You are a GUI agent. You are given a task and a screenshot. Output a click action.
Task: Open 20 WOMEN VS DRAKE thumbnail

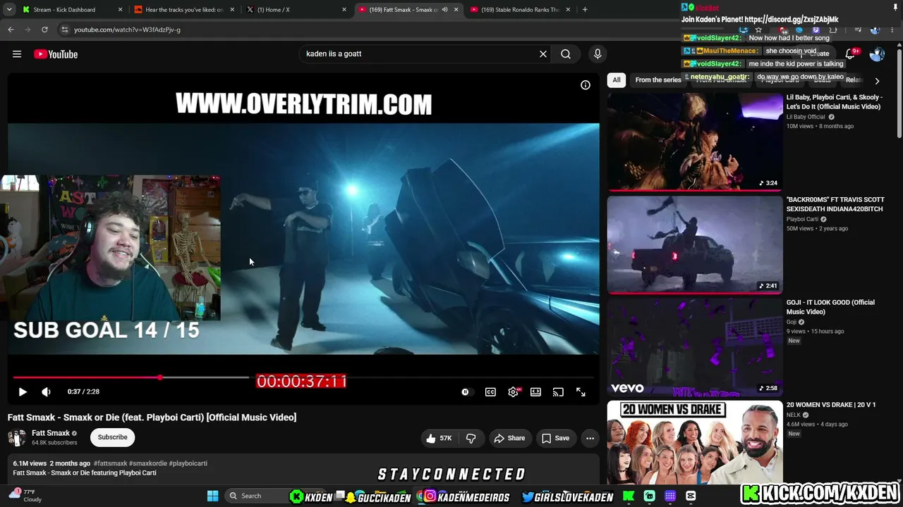click(695, 442)
